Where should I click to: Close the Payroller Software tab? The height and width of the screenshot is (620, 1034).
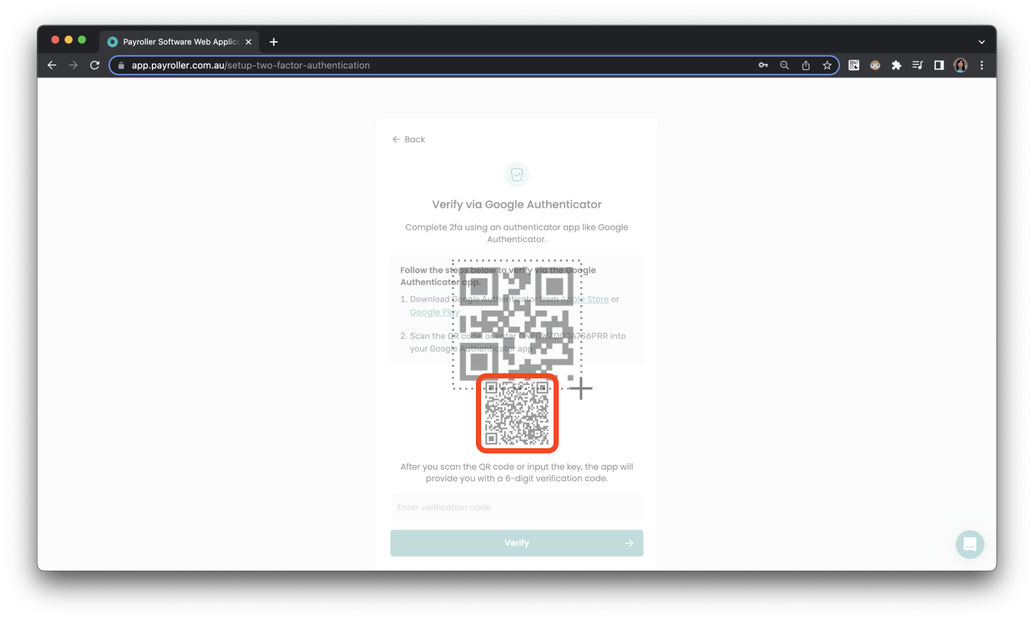[248, 42]
